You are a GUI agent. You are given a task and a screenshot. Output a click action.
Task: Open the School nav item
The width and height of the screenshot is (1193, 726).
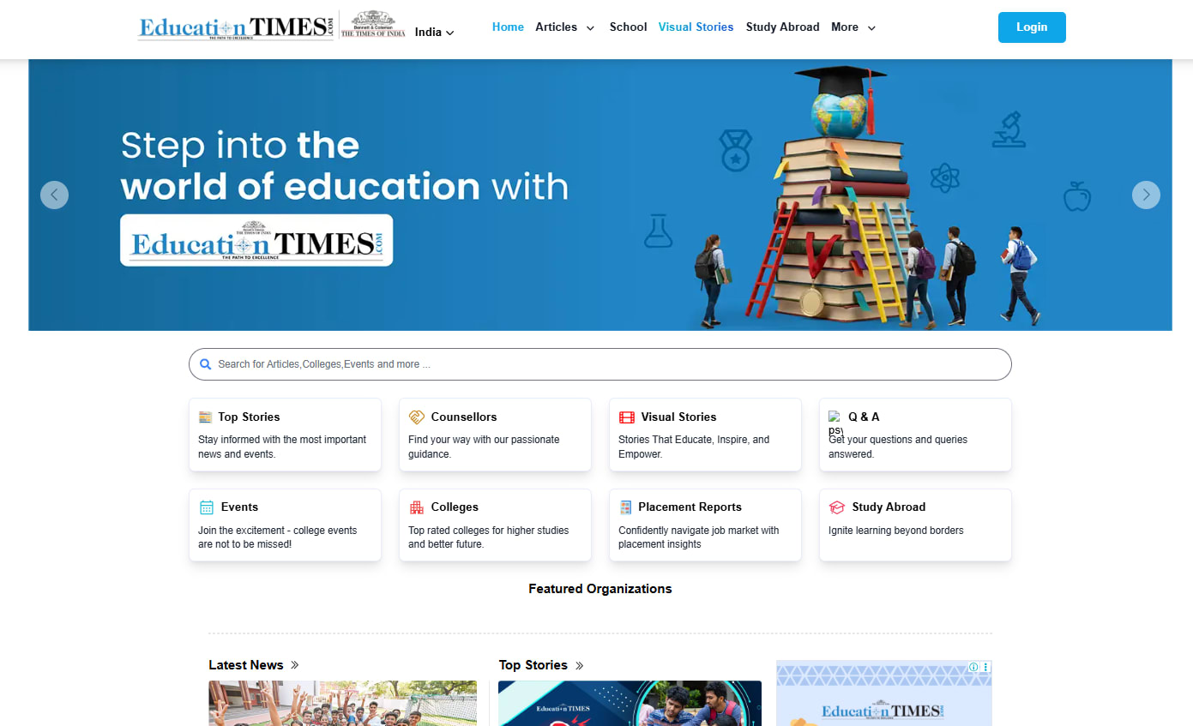tap(628, 27)
